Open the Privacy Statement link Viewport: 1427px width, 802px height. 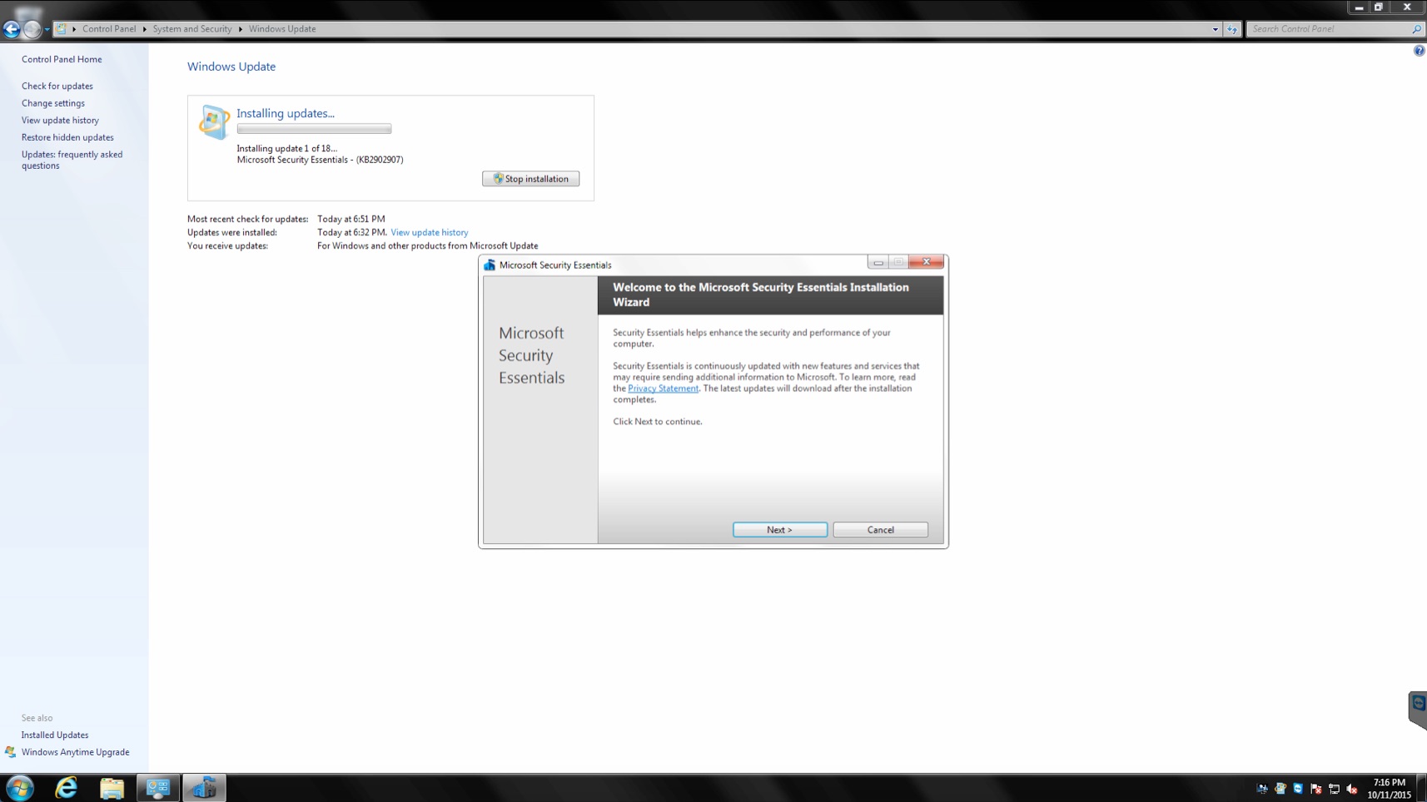click(663, 389)
